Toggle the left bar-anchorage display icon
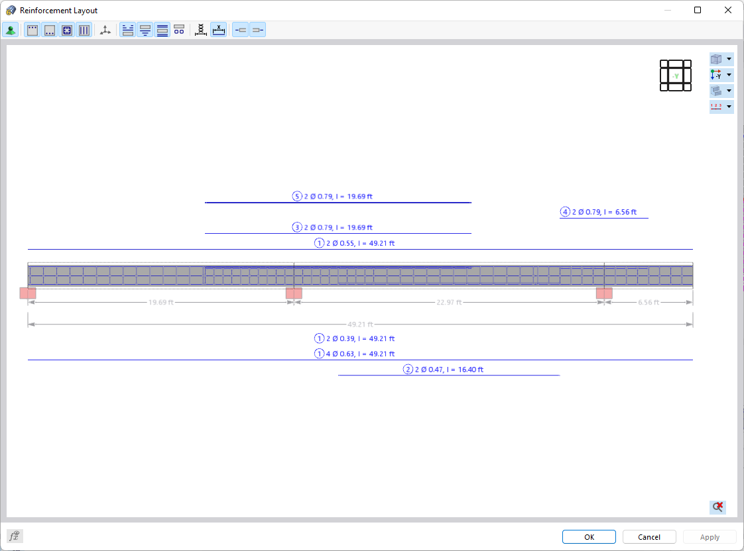The image size is (744, 551). (241, 29)
